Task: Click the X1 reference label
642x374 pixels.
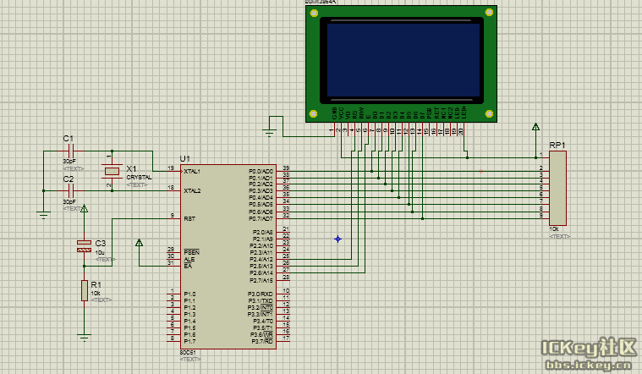Action: 131,168
